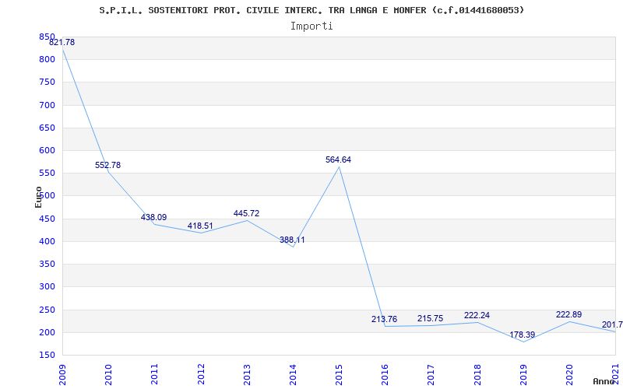Click the 250 y-axis tick label
This screenshot has height=389, width=623.
point(47,310)
